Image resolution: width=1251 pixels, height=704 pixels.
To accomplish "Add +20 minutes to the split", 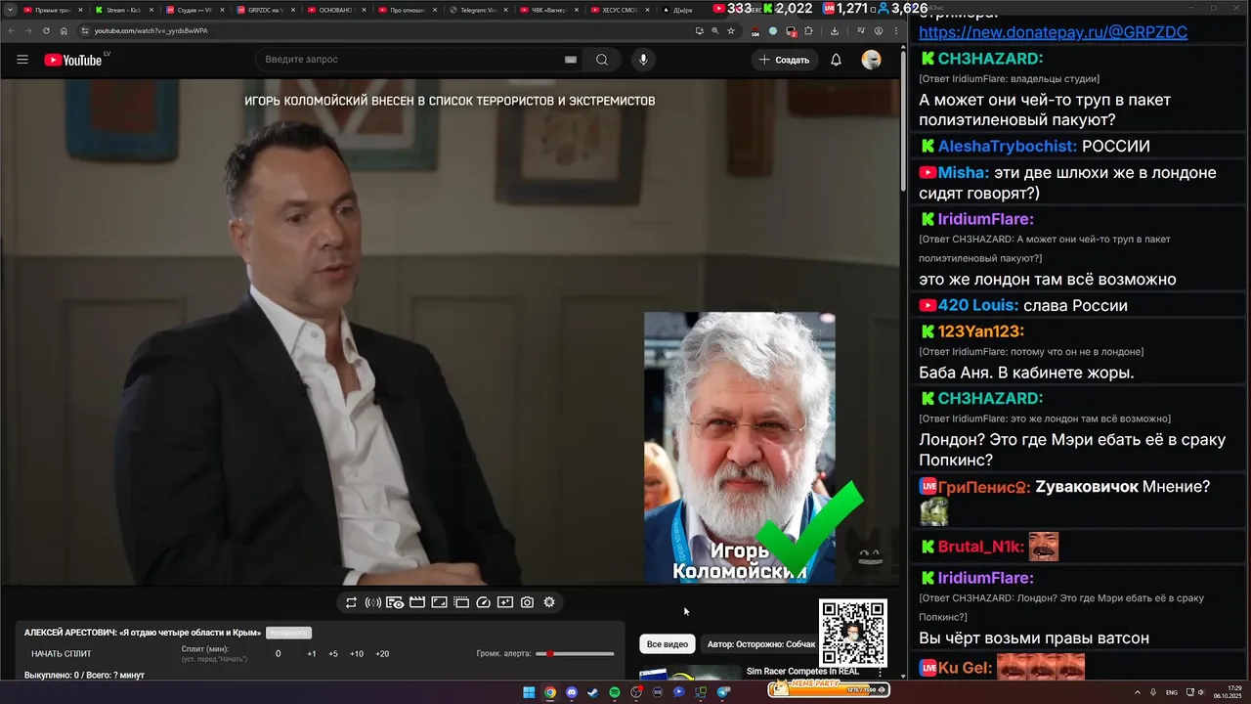I will tap(382, 653).
